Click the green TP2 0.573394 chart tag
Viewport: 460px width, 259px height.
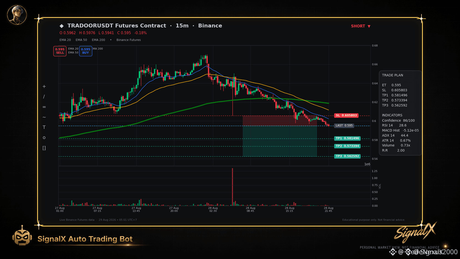(x=347, y=146)
